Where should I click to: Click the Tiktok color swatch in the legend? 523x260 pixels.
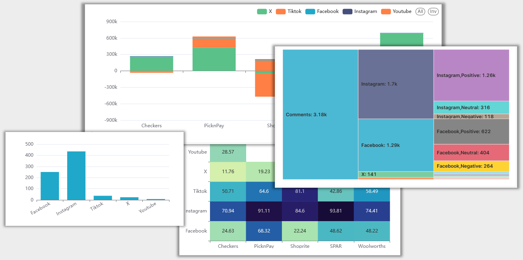tap(282, 11)
